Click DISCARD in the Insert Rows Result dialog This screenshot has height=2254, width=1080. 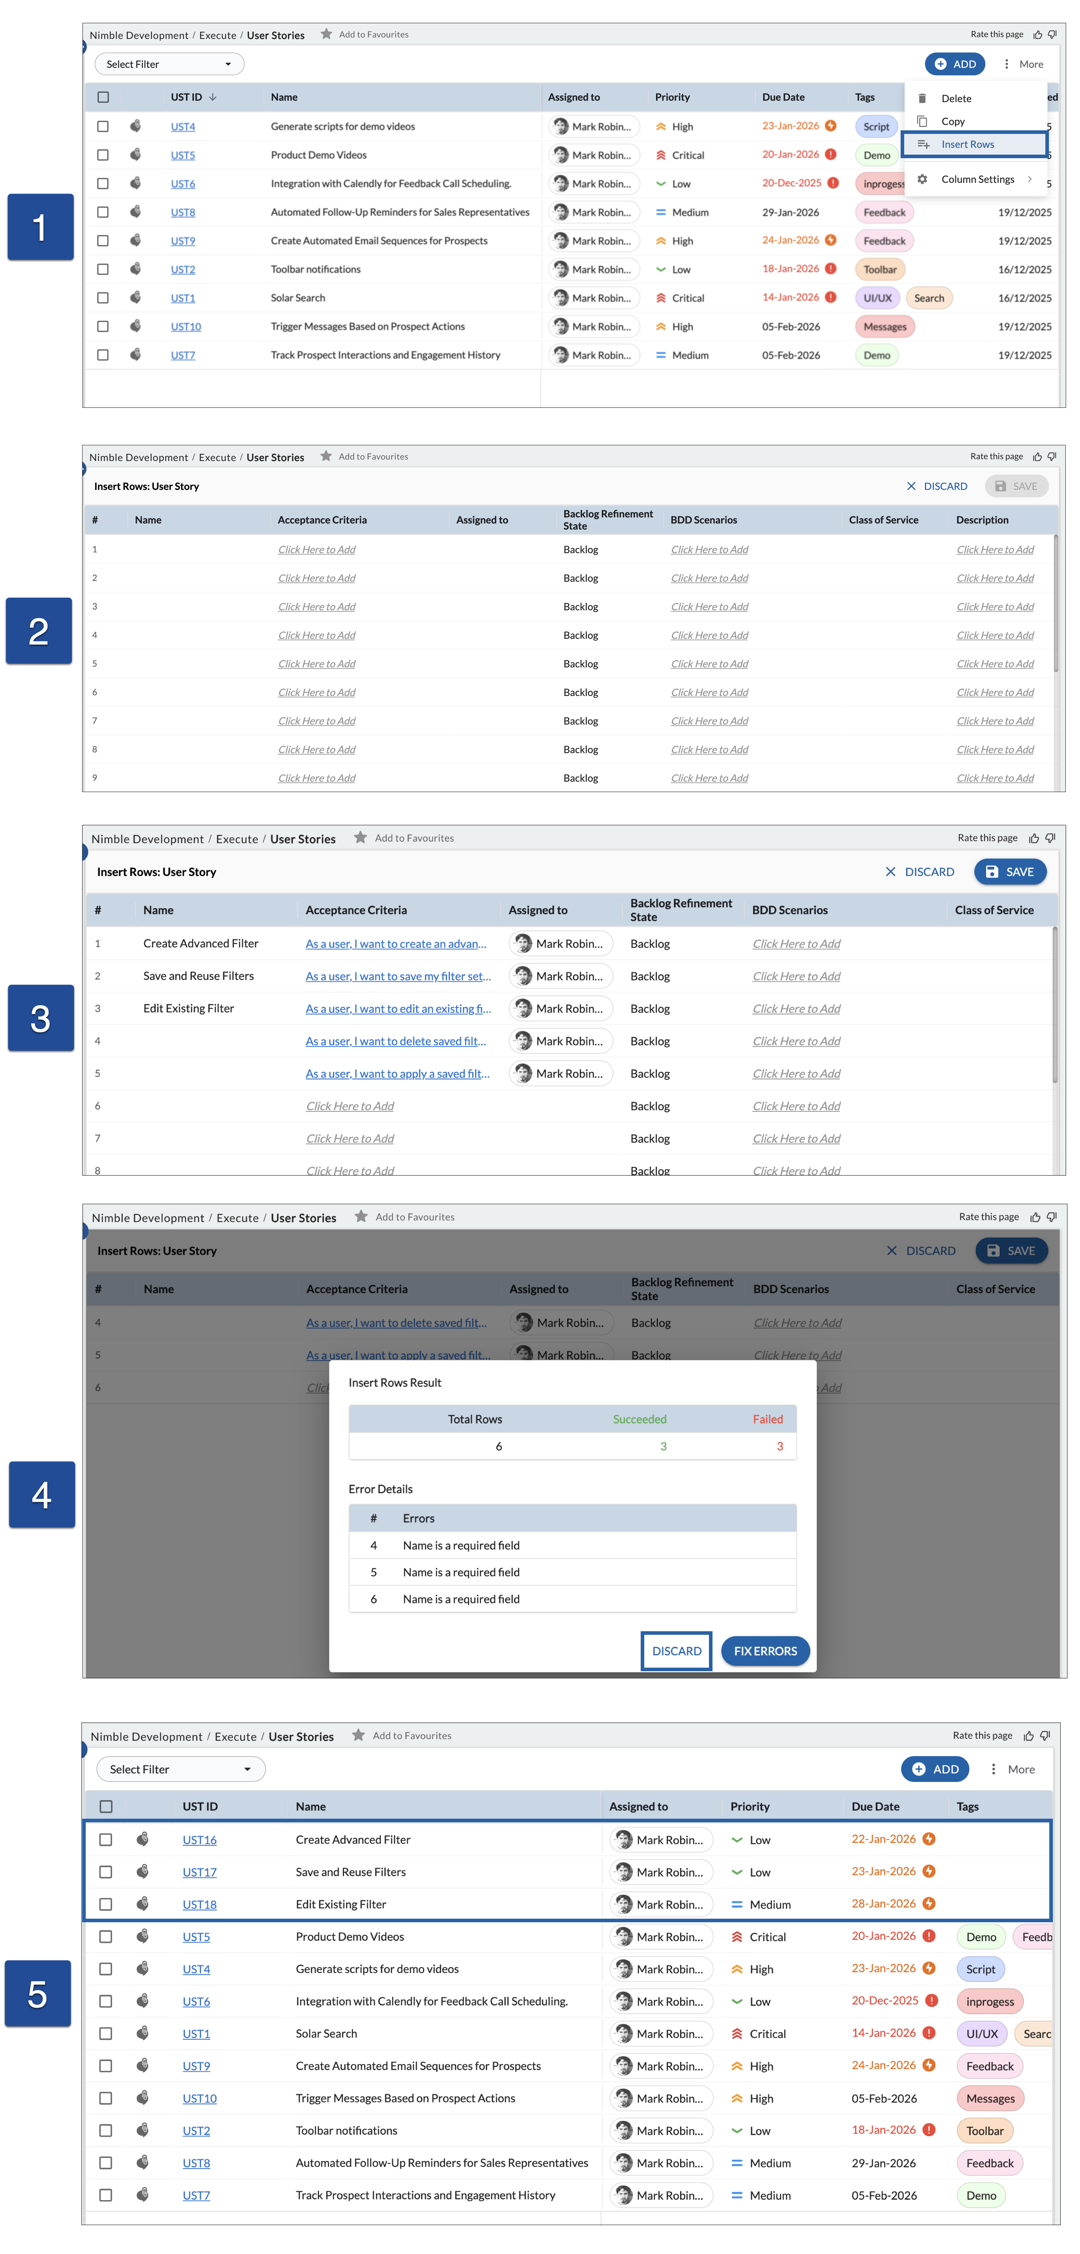676,1651
